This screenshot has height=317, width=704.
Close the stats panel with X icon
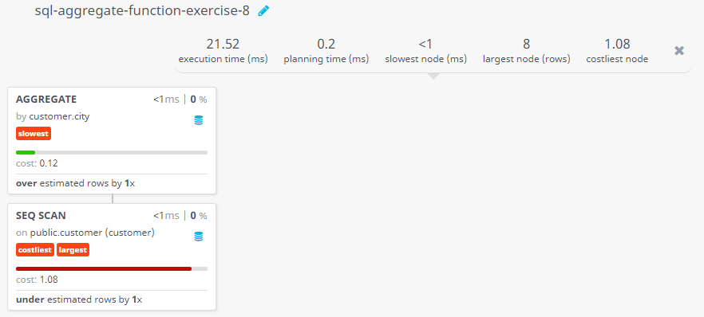[x=678, y=51]
